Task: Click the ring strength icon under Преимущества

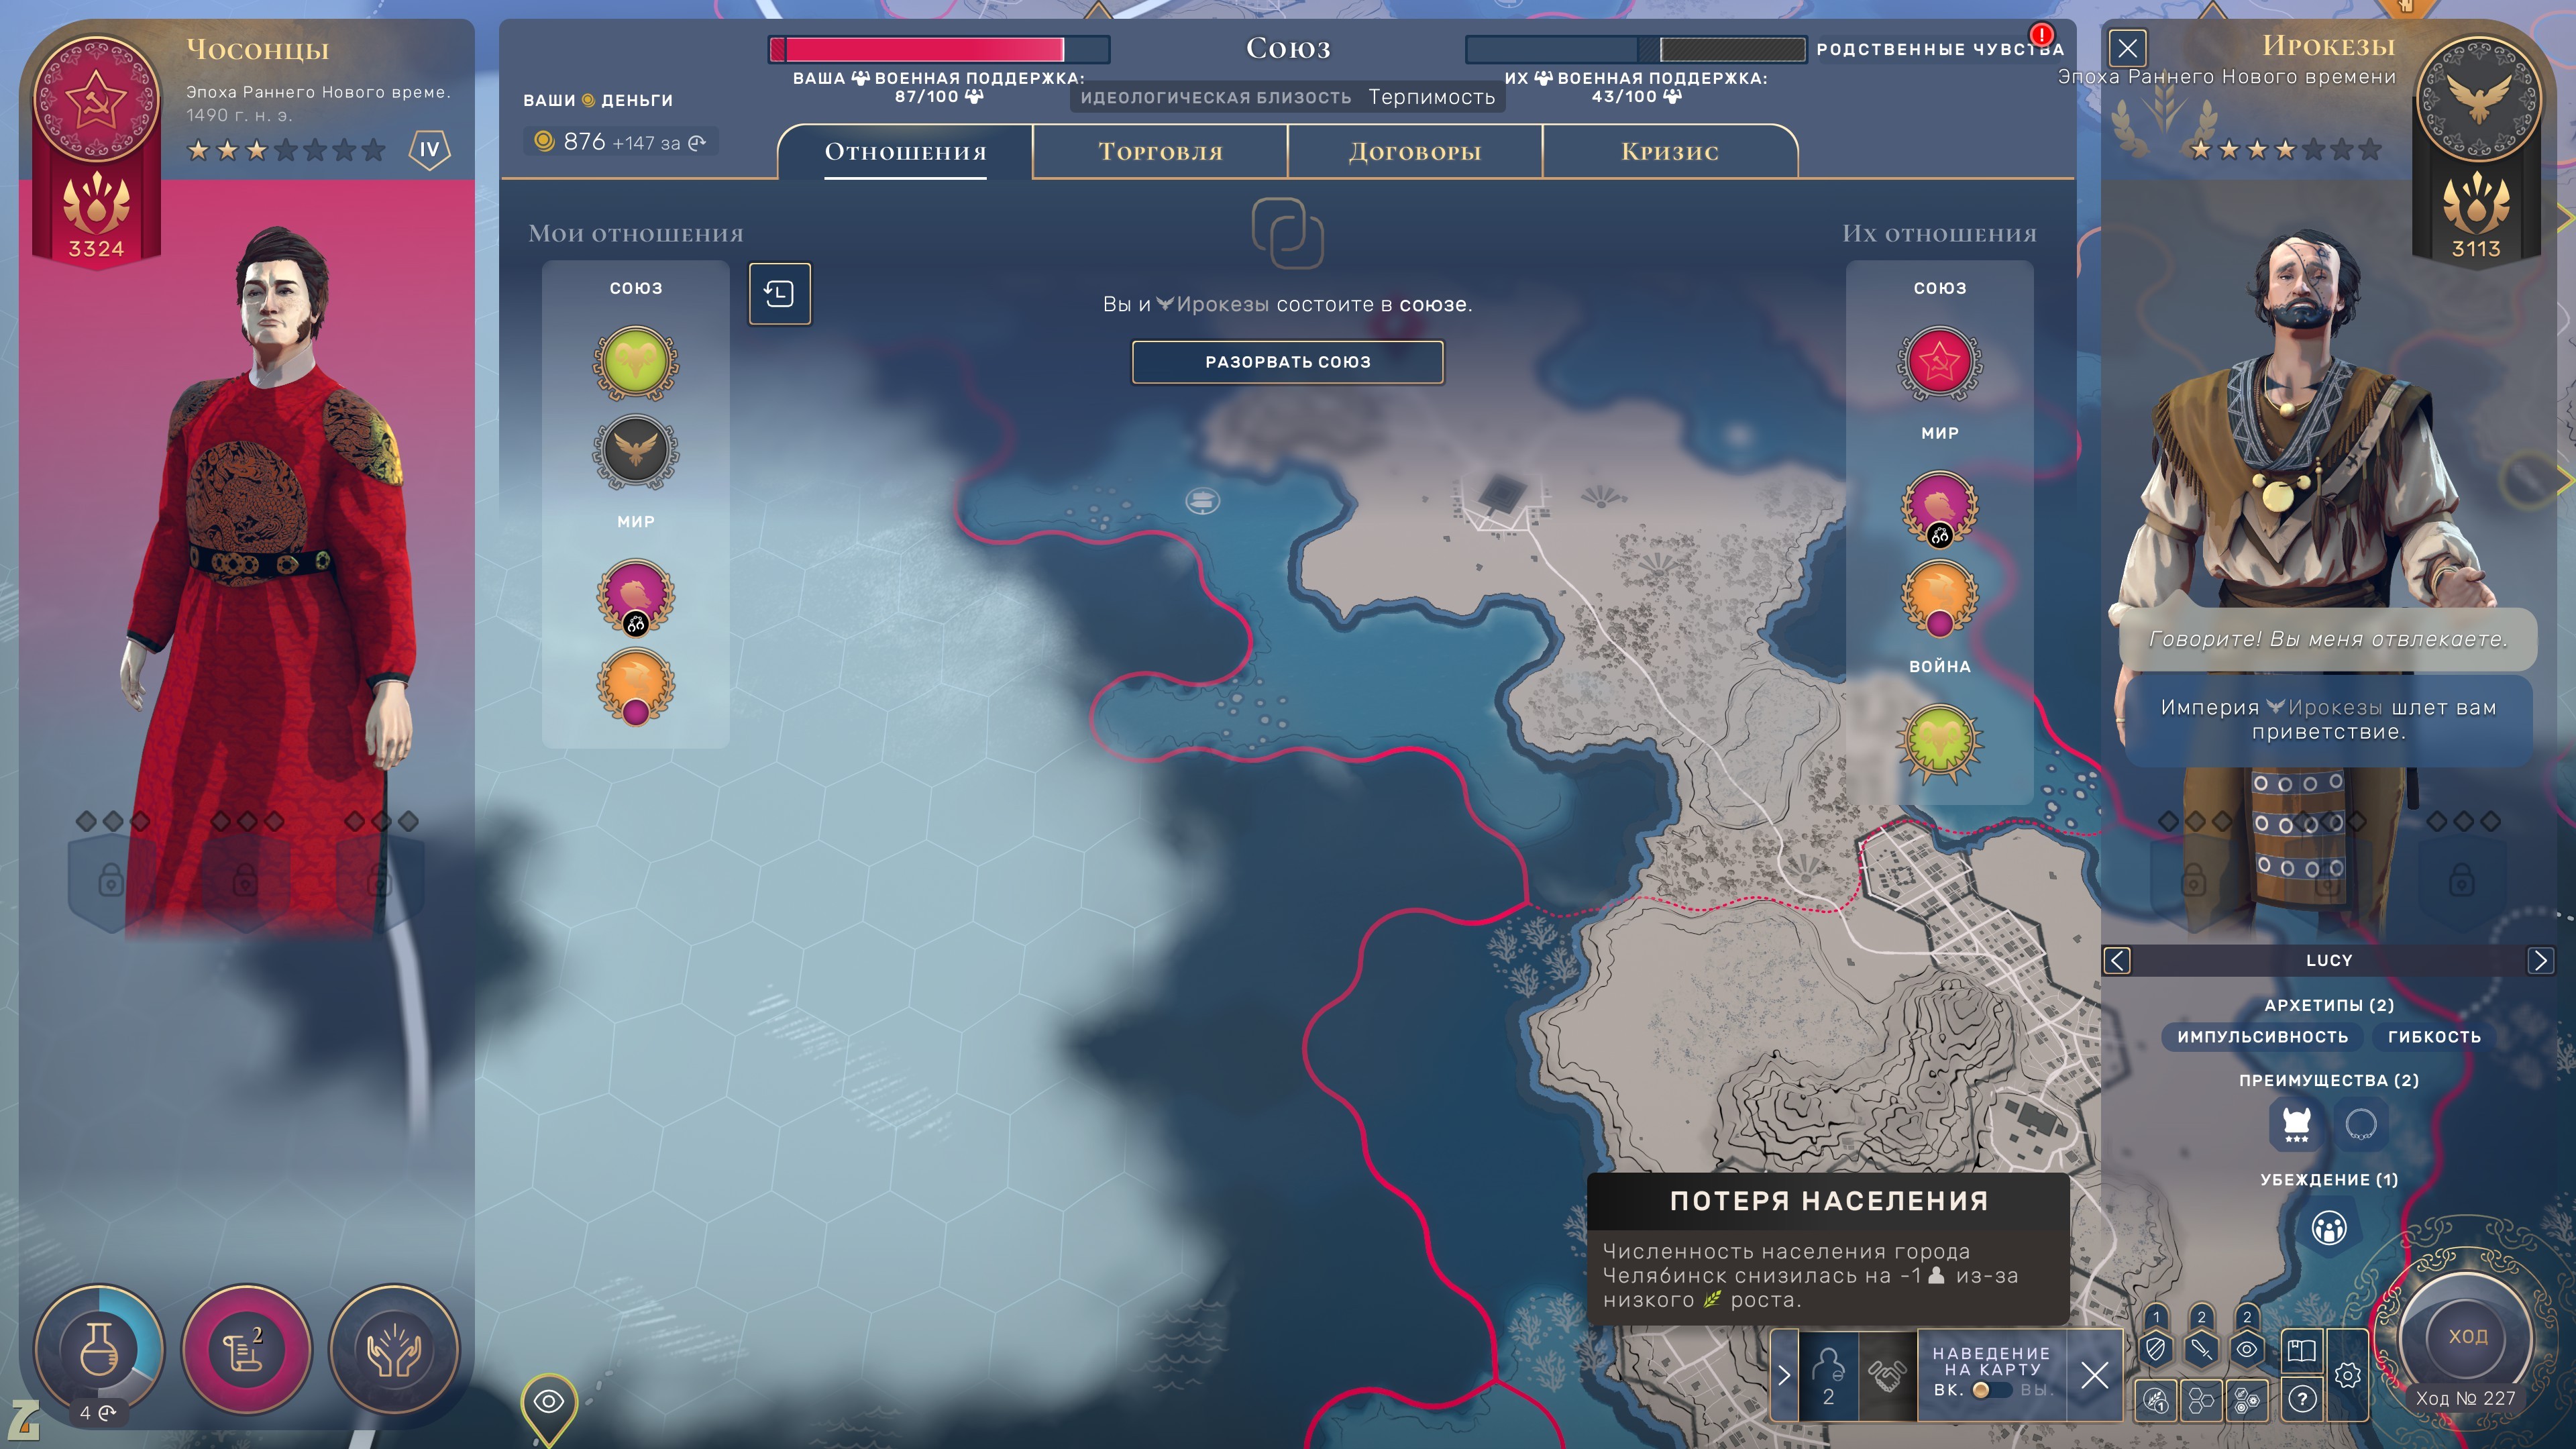Action: (x=2360, y=1124)
